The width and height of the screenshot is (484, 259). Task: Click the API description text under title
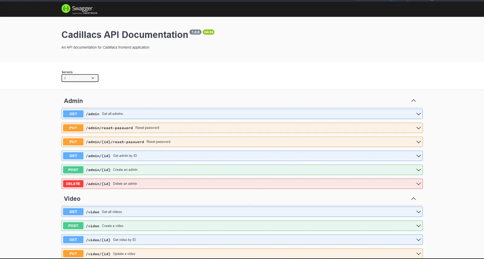pyautogui.click(x=105, y=47)
